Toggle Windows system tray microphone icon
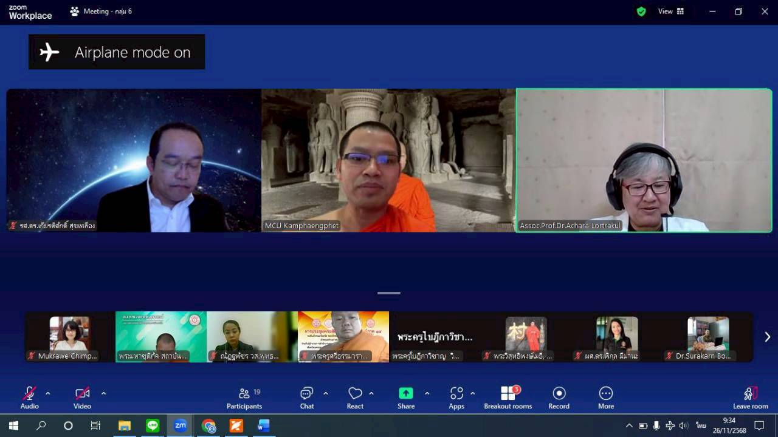 click(656, 425)
